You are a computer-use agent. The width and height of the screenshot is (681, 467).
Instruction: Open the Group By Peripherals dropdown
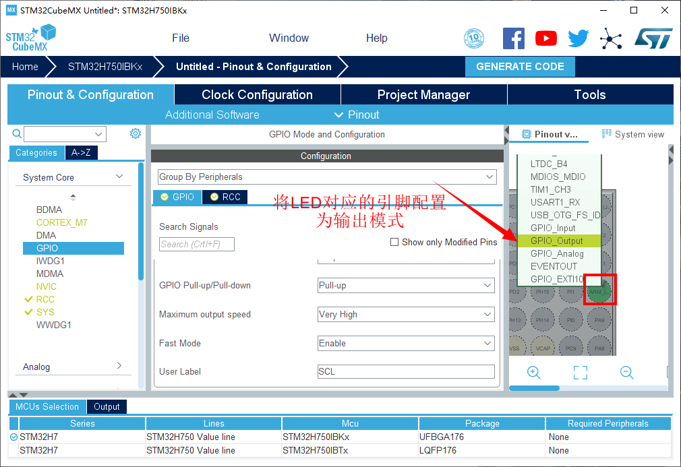click(326, 177)
